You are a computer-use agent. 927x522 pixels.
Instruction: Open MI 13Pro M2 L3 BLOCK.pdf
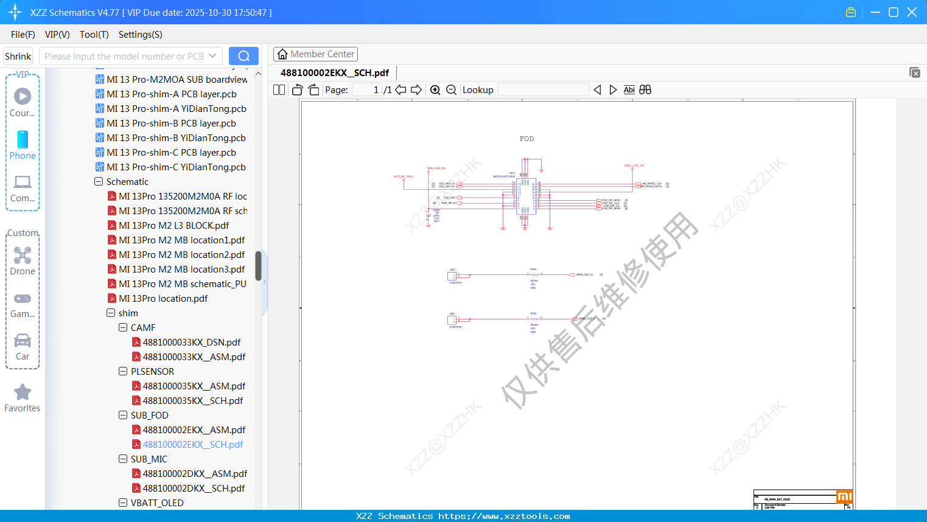click(169, 225)
